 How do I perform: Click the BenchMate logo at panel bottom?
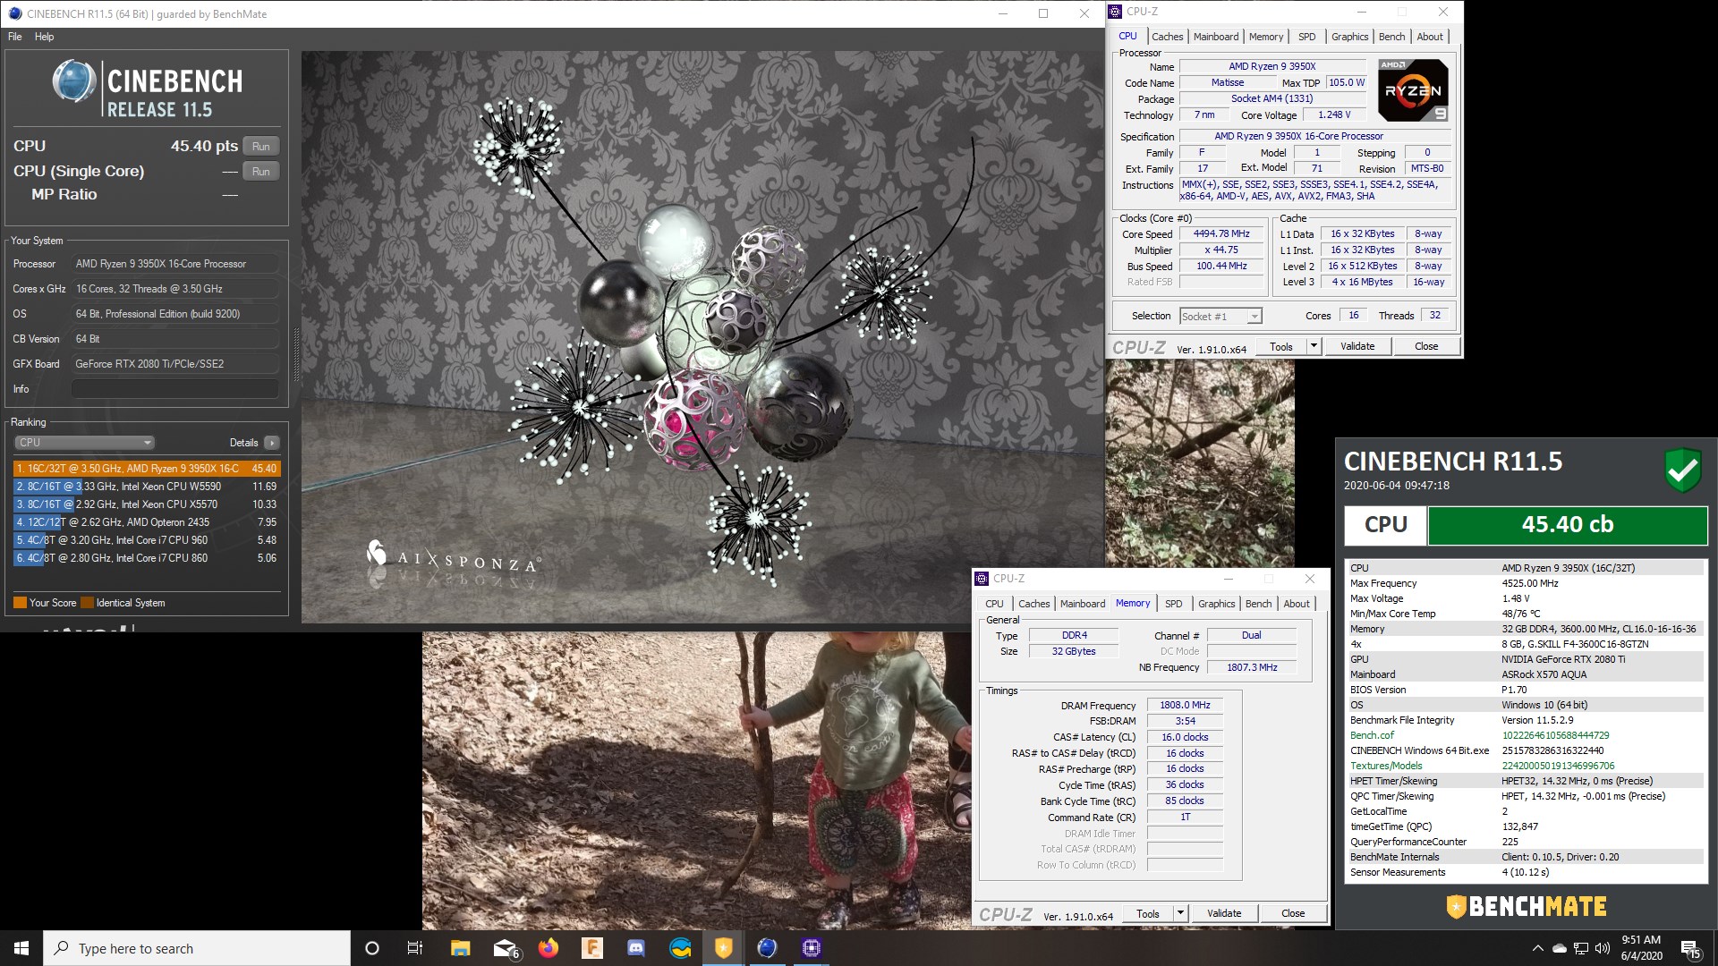1527,906
